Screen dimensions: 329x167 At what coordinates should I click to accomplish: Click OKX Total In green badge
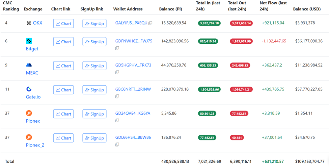(209, 23)
